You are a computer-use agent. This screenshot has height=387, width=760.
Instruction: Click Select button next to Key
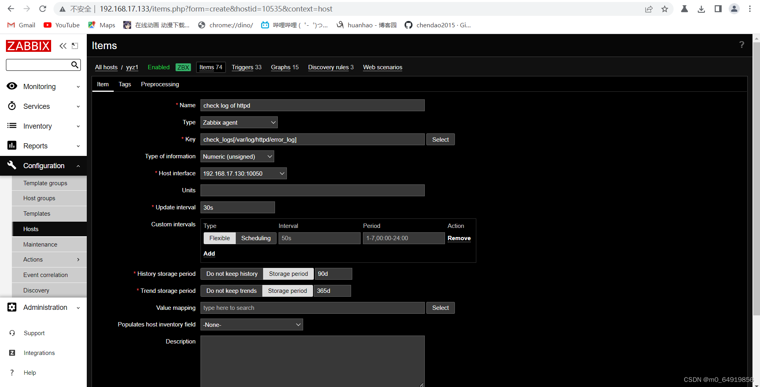coord(440,140)
